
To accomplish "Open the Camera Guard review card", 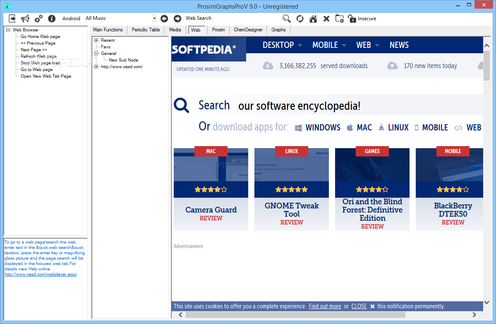I will pos(211,189).
